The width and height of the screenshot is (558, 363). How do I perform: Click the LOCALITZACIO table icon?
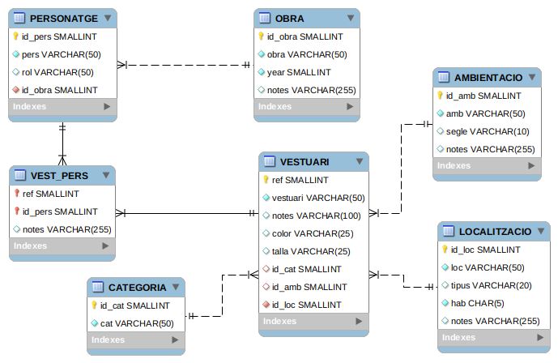[449, 232]
